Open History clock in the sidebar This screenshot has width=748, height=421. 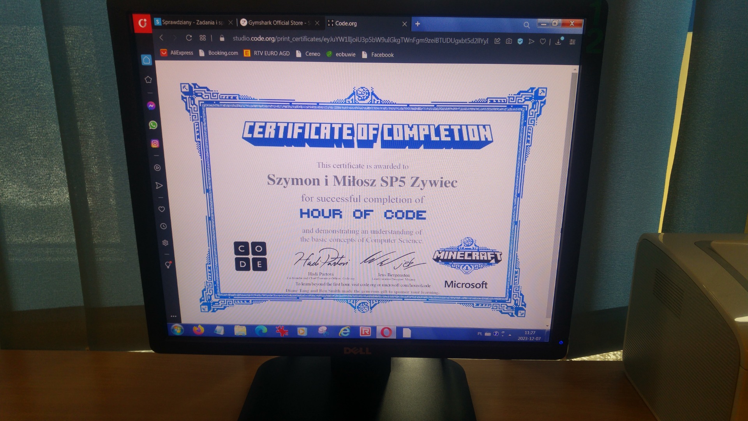(x=164, y=226)
